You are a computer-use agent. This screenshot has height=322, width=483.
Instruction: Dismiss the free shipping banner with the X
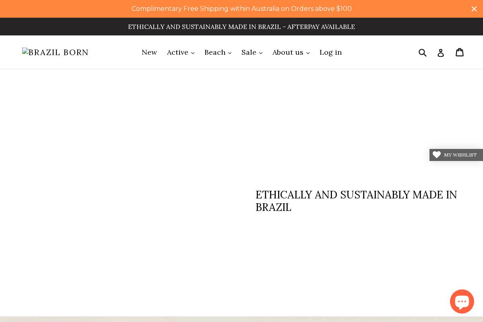474,9
